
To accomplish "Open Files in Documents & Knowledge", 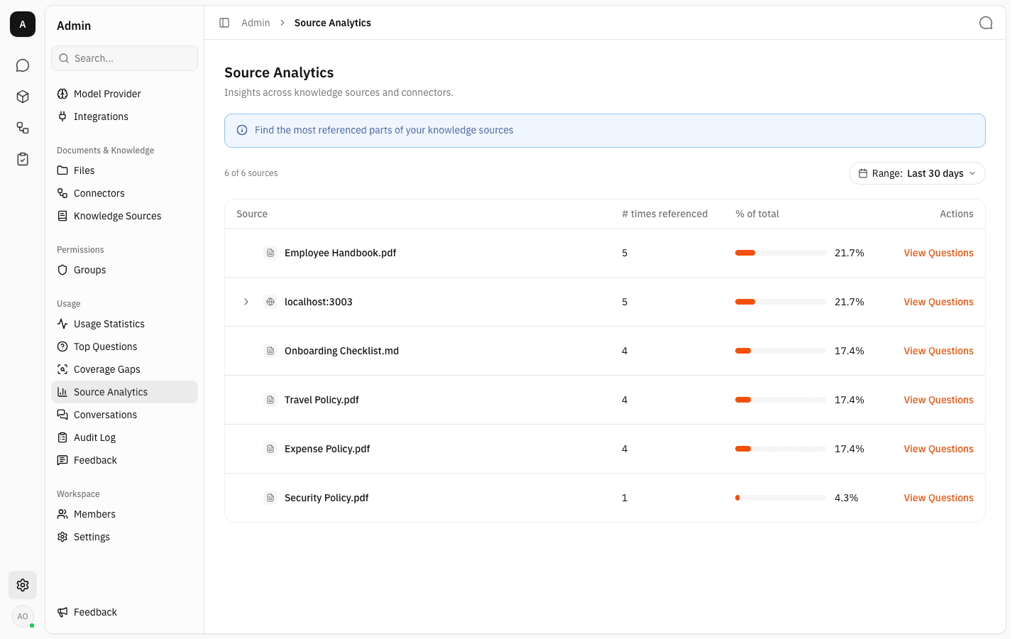I will point(124,170).
